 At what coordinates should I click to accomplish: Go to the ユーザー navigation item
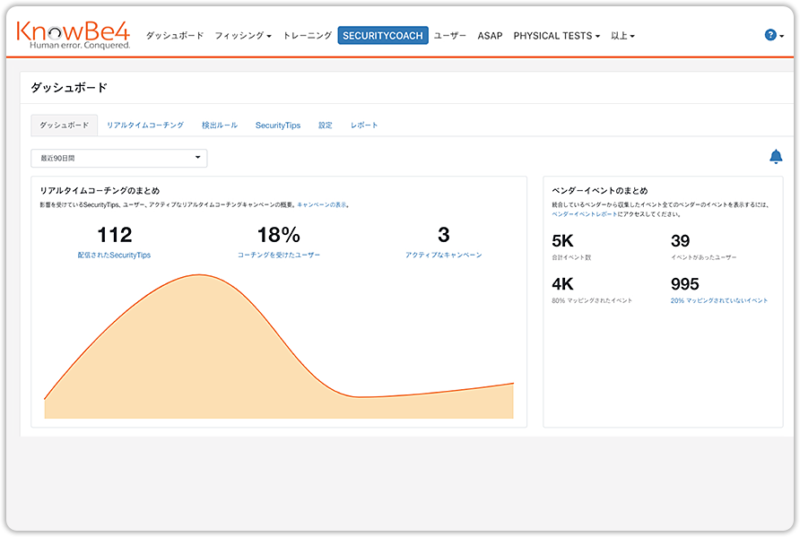(x=450, y=36)
